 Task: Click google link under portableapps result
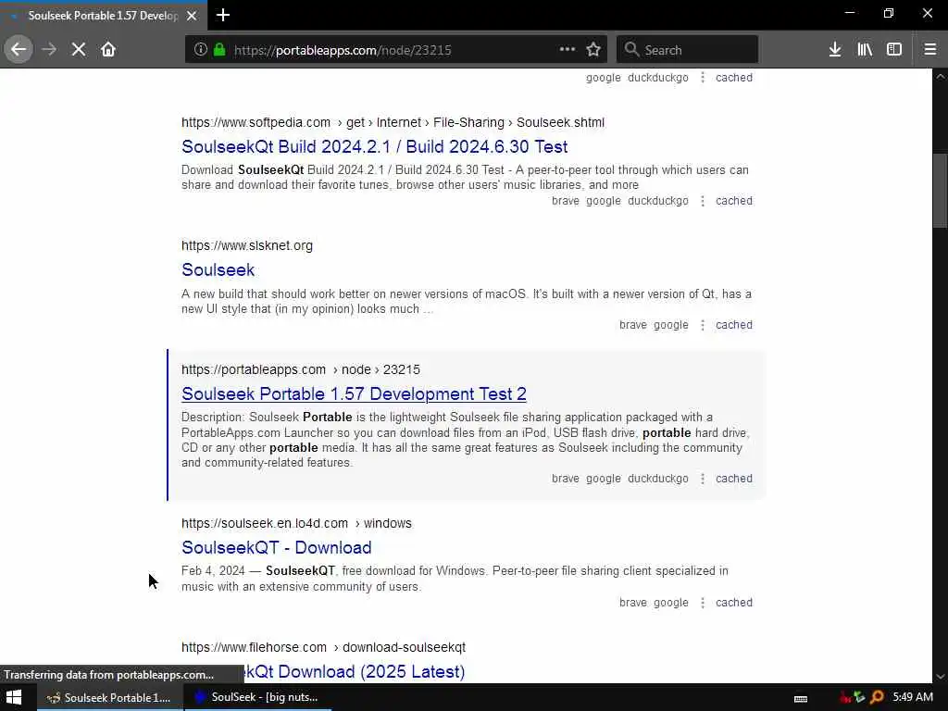tap(604, 479)
